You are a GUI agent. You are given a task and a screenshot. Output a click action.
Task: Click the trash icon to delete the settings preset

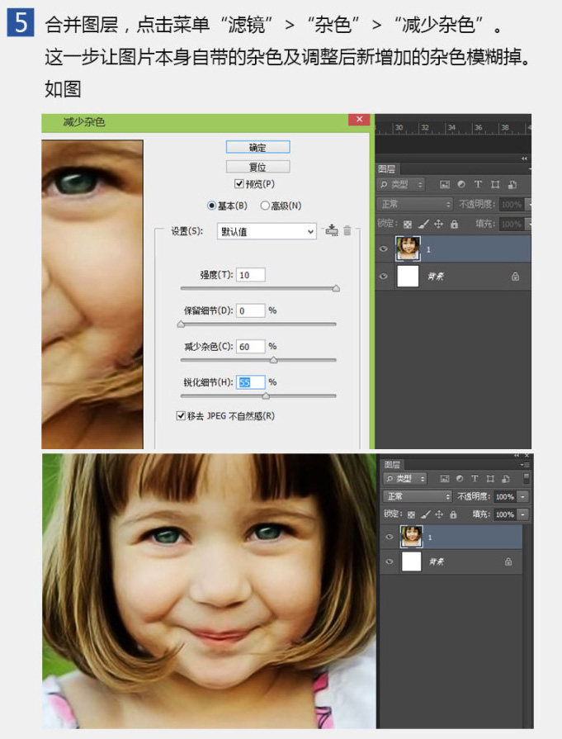pyautogui.click(x=347, y=231)
